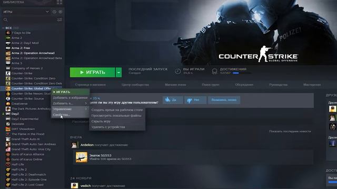Click the Company of Heroes 2 icon
This screenshot has width=337, height=189.
coord(8,68)
